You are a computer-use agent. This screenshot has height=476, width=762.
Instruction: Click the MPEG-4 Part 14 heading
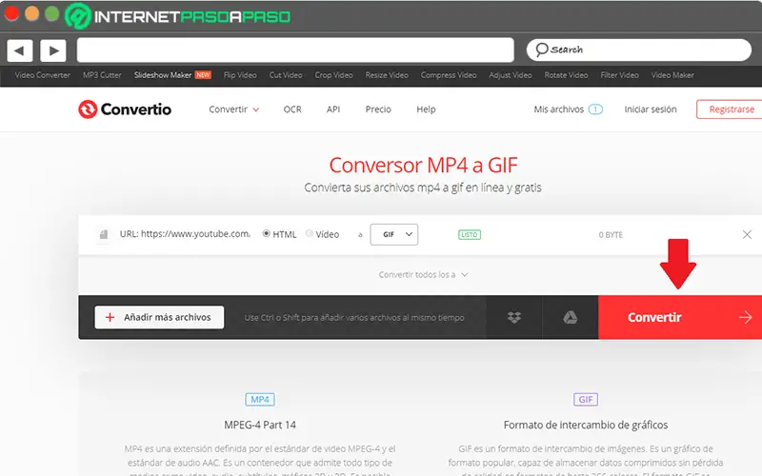click(x=260, y=425)
